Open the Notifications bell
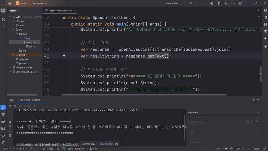268x151 pixels. [x=265, y=10]
